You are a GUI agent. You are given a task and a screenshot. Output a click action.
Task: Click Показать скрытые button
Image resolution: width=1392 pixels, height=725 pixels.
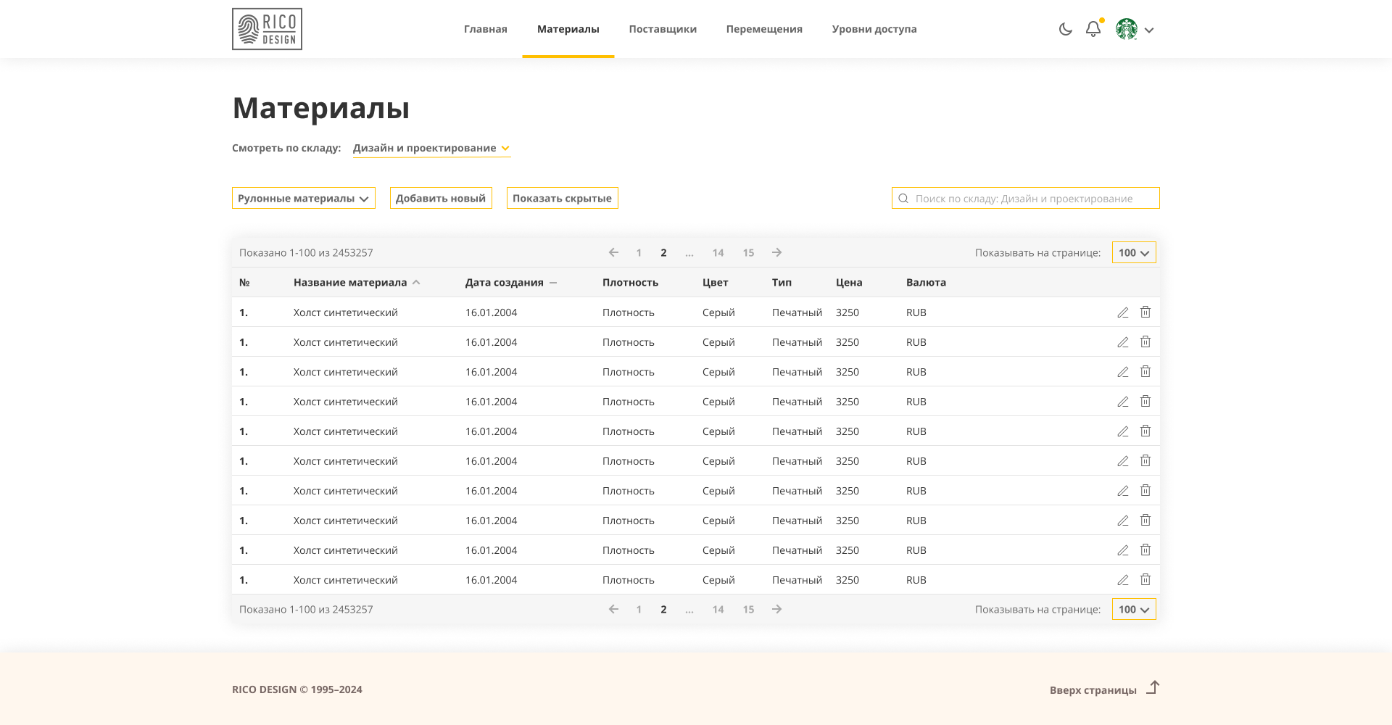pyautogui.click(x=563, y=198)
